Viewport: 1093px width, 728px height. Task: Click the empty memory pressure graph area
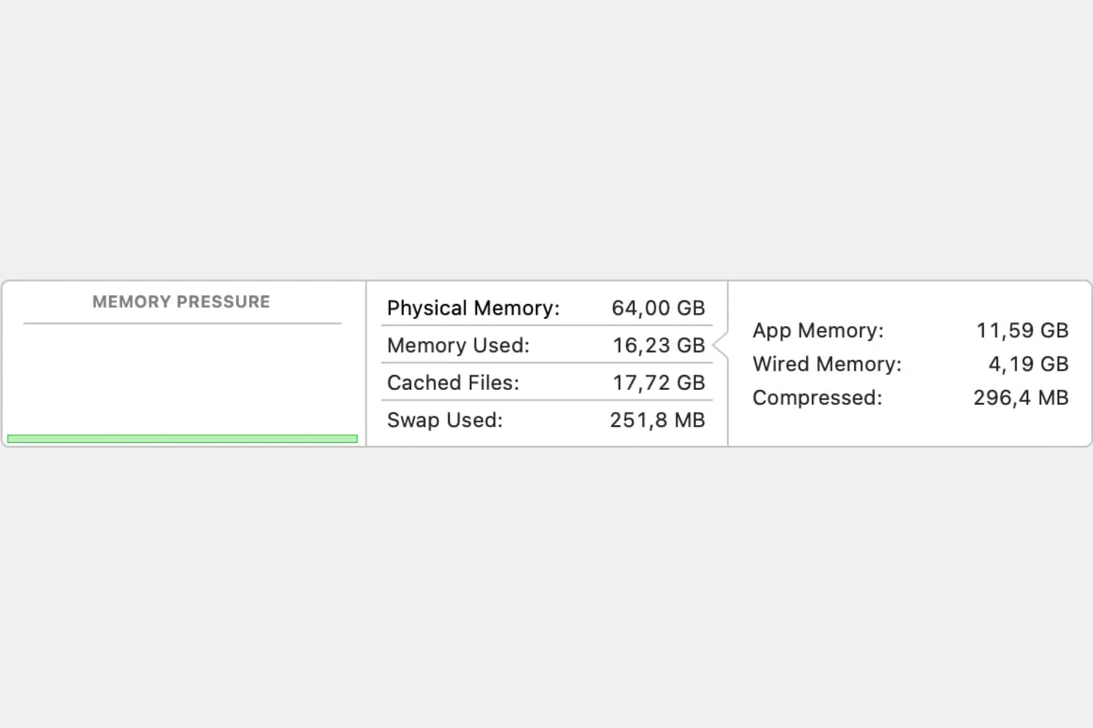(182, 378)
